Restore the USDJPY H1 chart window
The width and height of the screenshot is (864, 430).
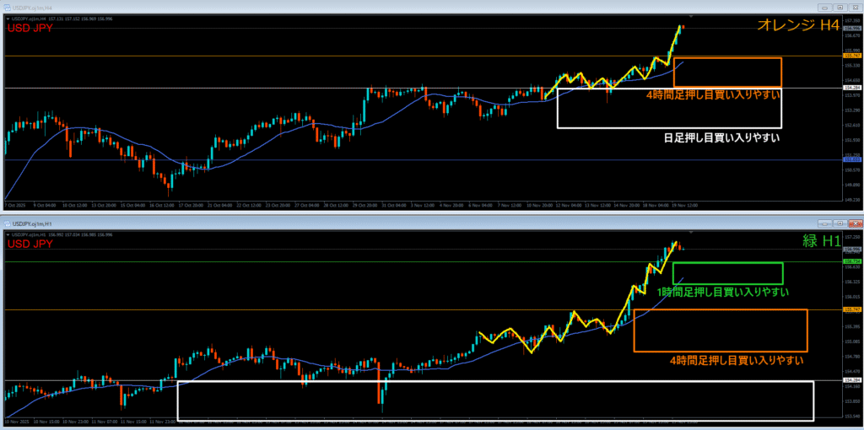839,223
